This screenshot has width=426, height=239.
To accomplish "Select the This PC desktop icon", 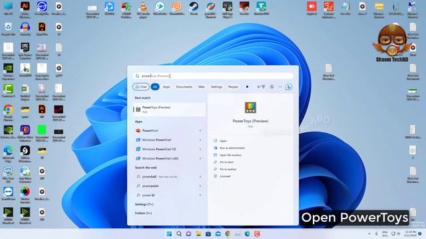I will tap(8, 9).
